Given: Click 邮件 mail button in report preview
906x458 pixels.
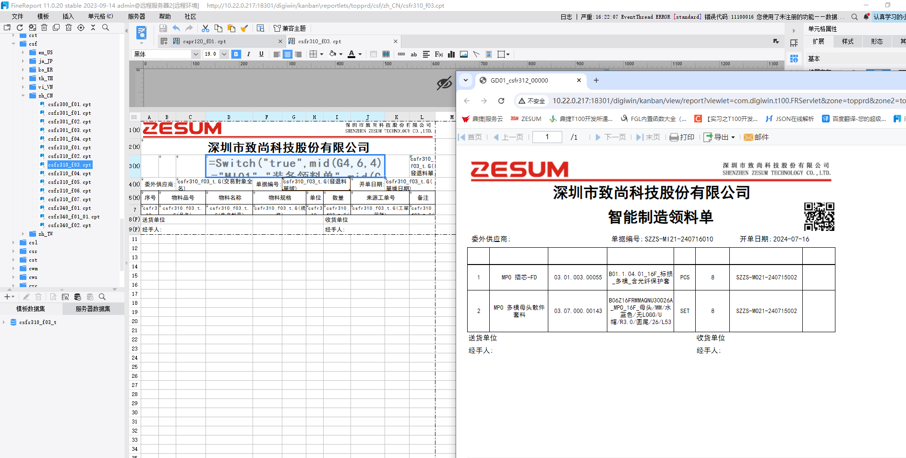Looking at the screenshot, I should (756, 137).
